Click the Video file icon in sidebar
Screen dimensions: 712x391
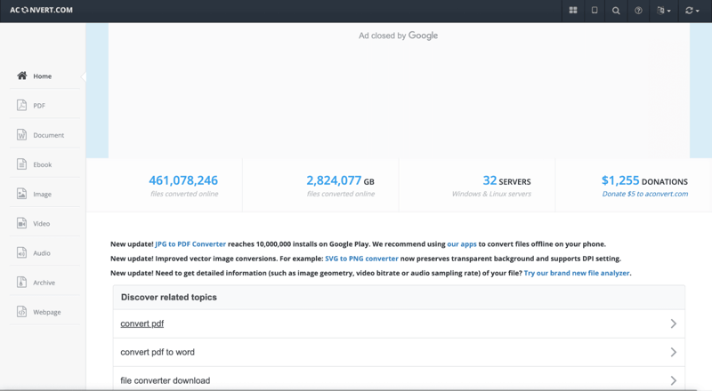coord(21,223)
